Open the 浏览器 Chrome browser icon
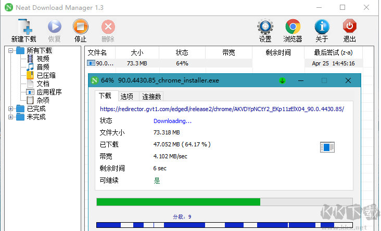This screenshot has width=381, height=231. click(293, 26)
